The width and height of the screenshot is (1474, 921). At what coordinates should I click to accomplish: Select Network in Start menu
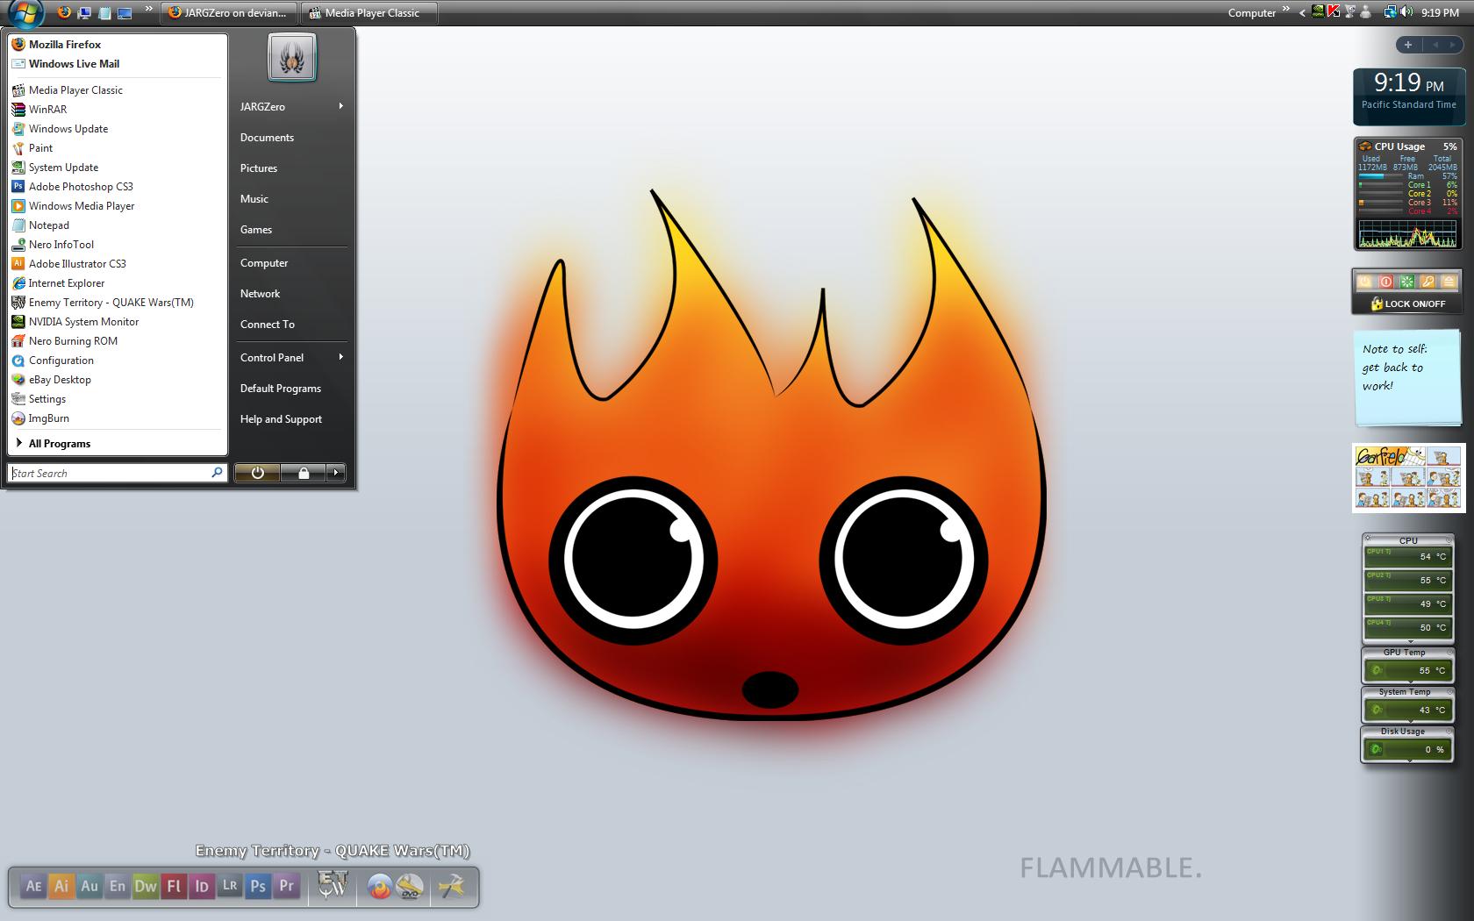pyautogui.click(x=261, y=294)
